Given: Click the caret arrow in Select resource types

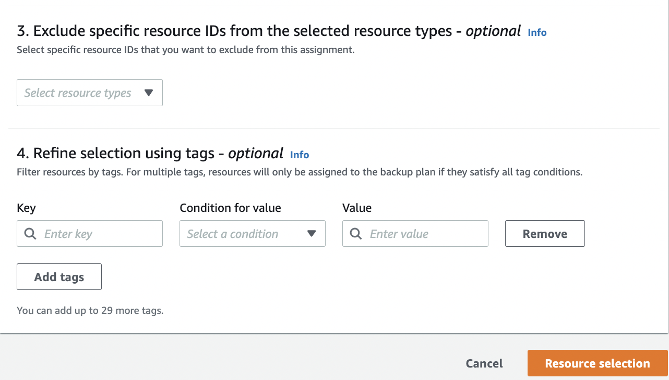Looking at the screenshot, I should pos(149,93).
